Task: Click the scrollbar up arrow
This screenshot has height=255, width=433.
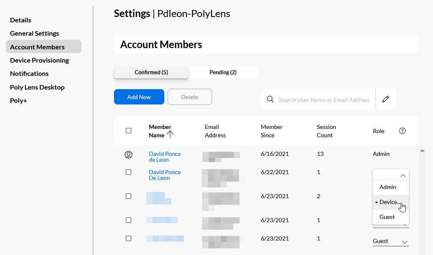Action: [423, 150]
